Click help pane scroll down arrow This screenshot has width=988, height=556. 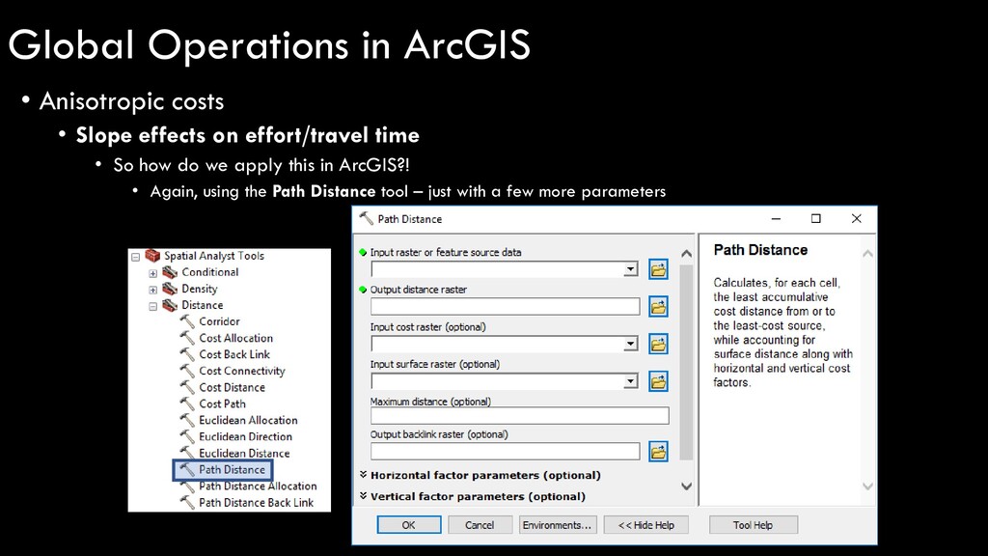coord(867,486)
